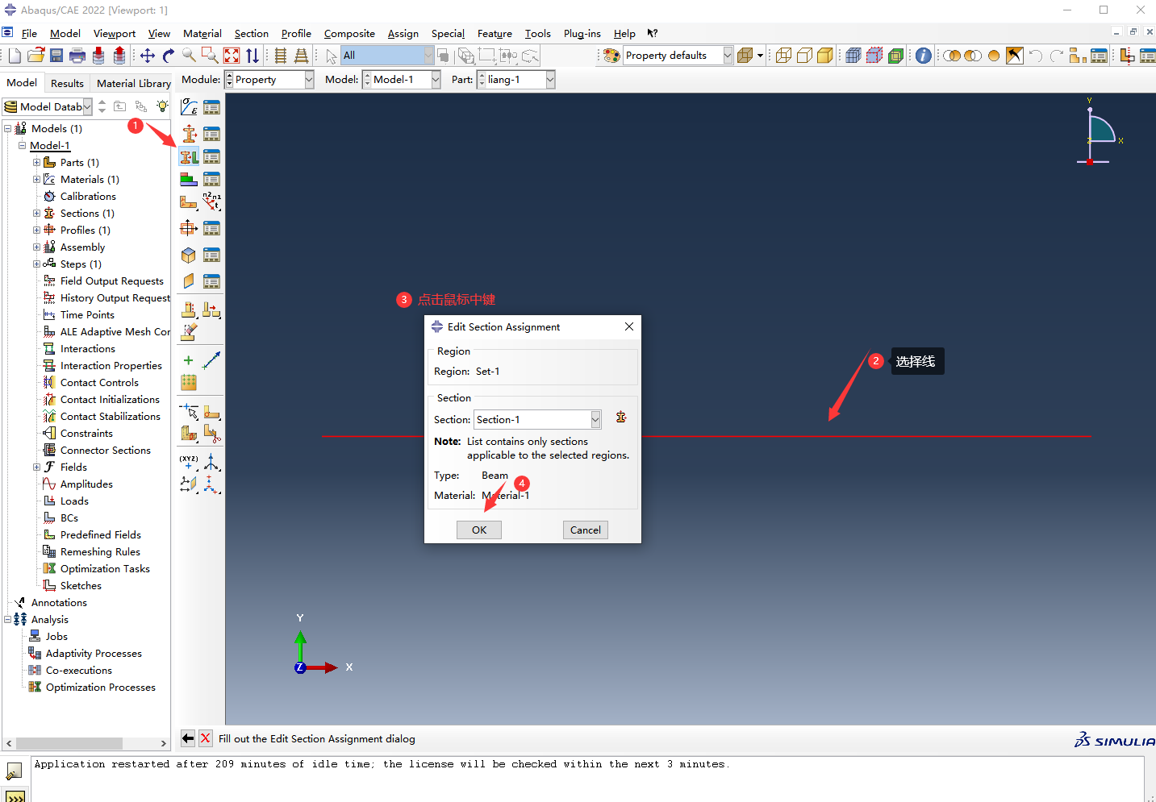Open the color code palette icon
Image resolution: width=1156 pixels, height=802 pixels.
(x=611, y=56)
